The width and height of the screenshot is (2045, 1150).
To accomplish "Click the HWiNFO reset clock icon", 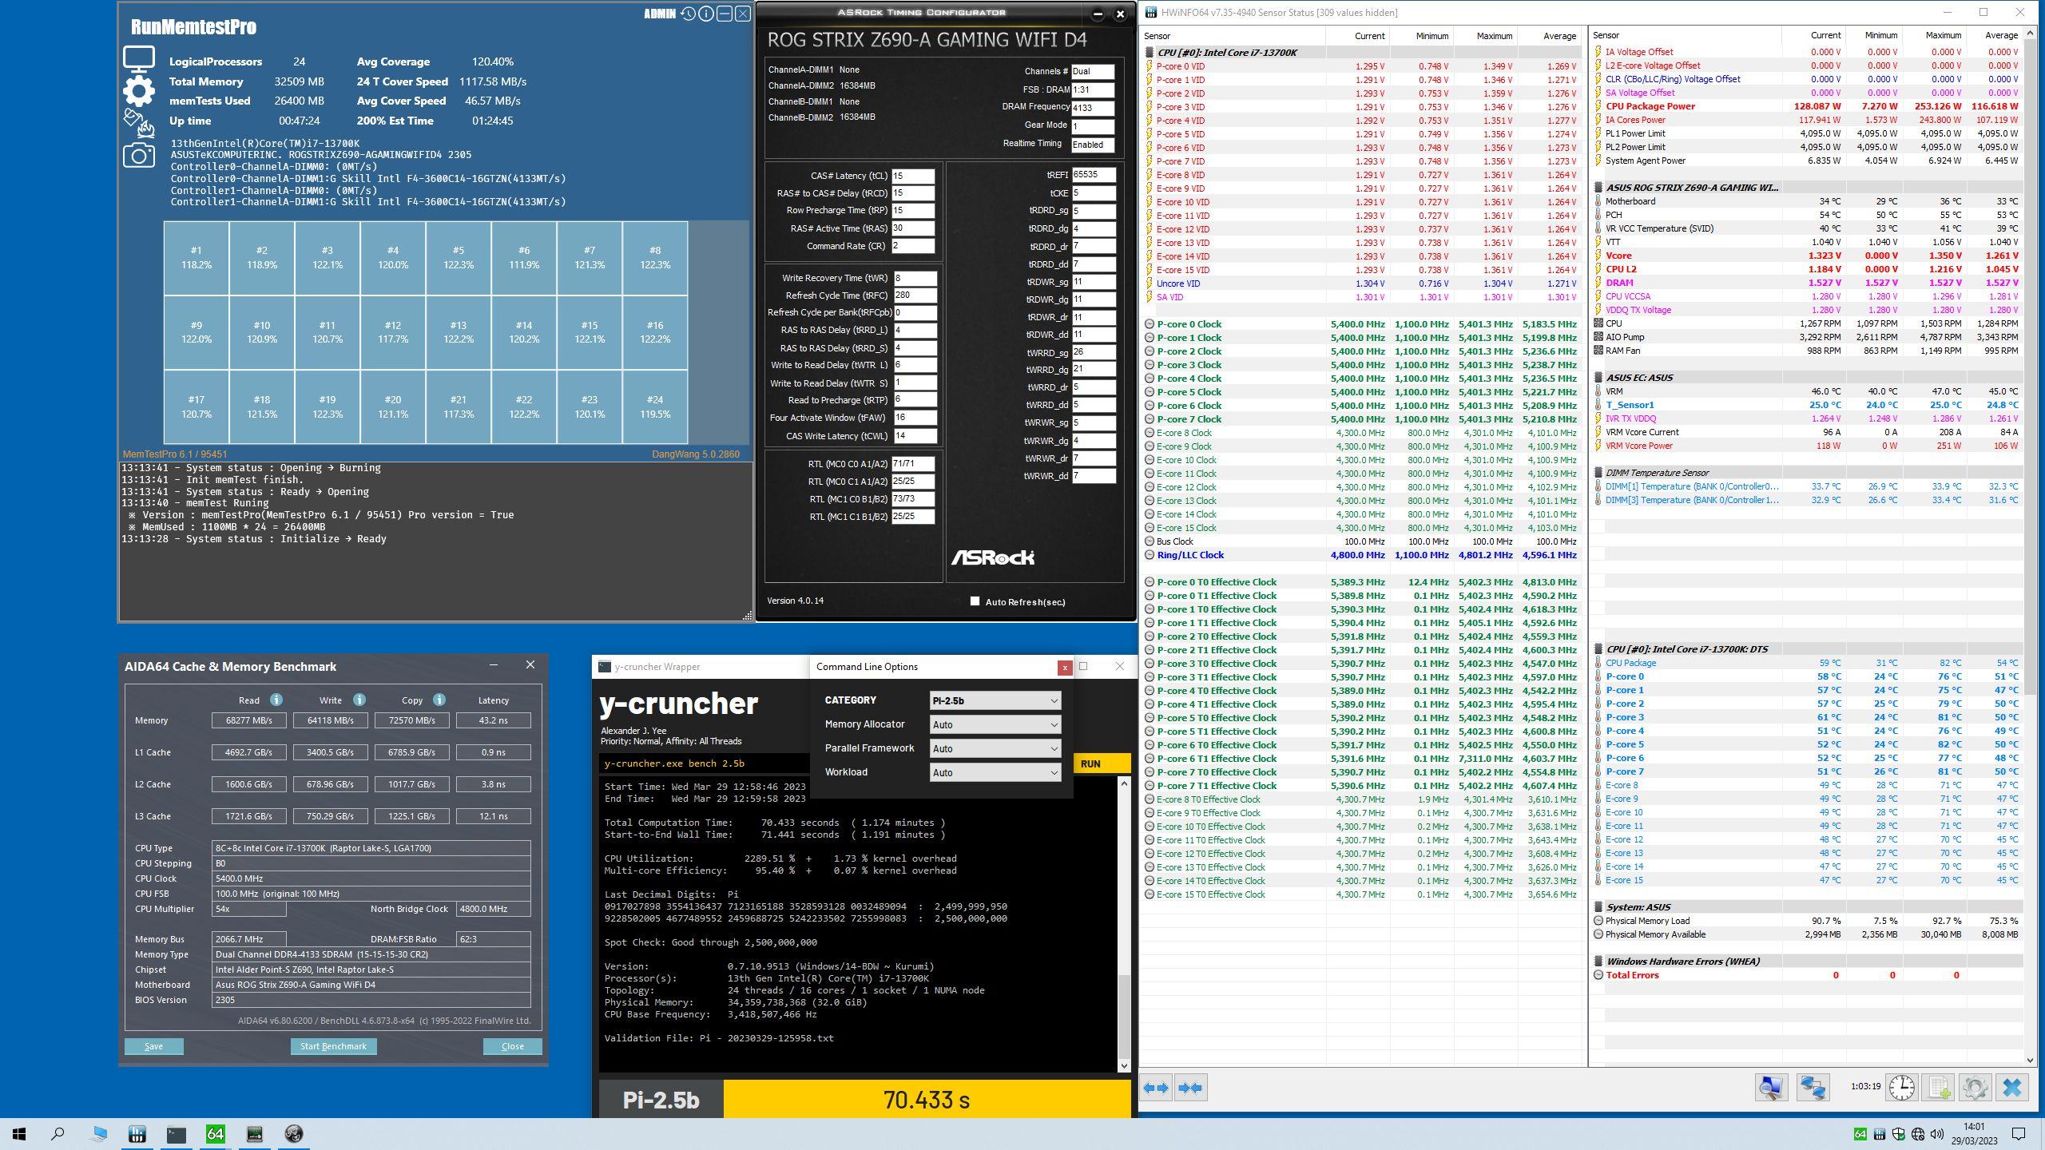I will coord(1902,1087).
